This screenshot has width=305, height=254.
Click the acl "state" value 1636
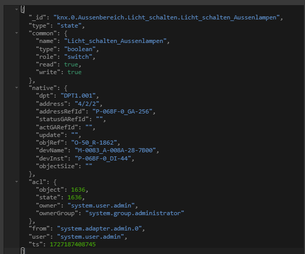point(75,197)
